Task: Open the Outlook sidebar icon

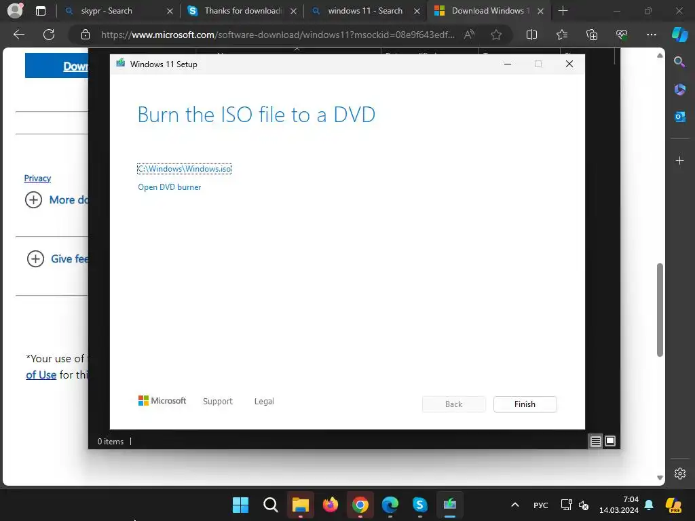Action: tap(679, 117)
